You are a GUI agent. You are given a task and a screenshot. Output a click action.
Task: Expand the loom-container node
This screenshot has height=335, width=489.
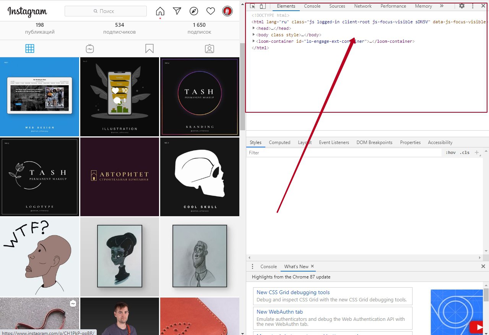pos(253,41)
